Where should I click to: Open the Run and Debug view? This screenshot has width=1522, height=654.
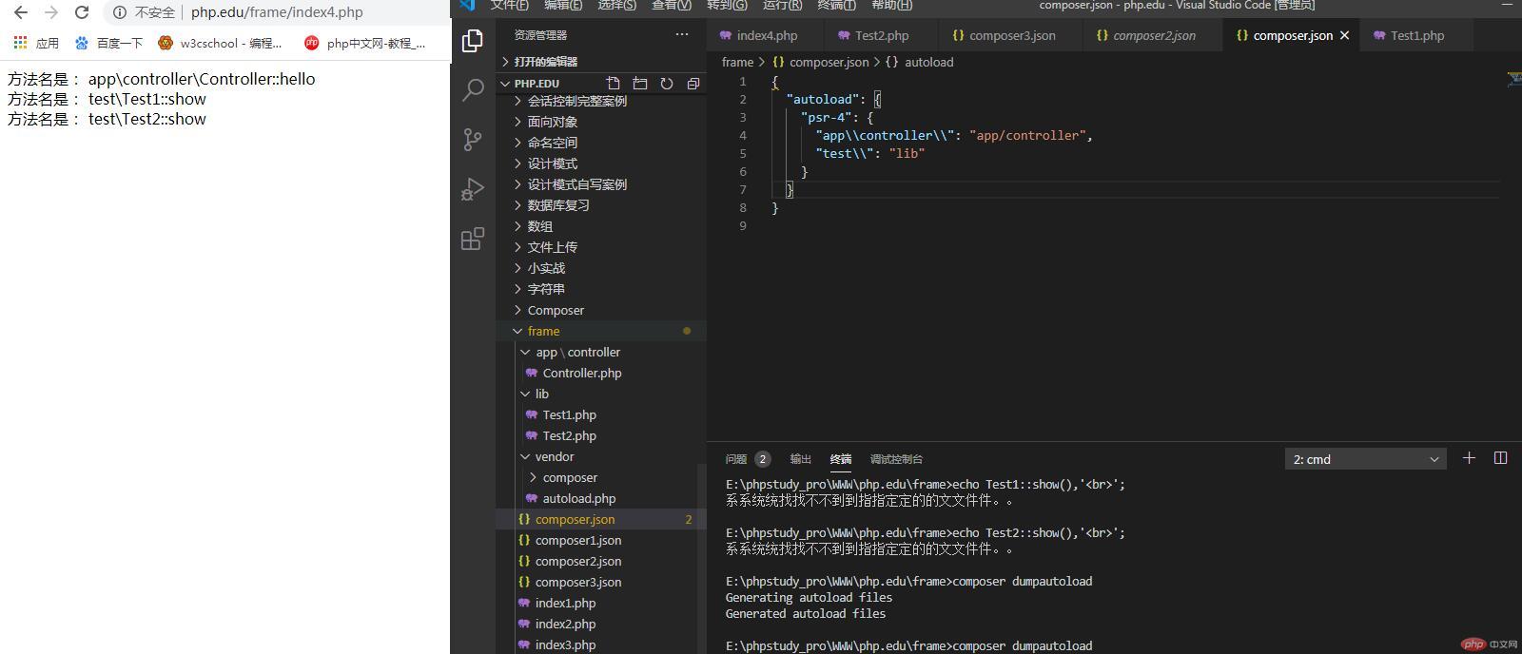pos(473,189)
